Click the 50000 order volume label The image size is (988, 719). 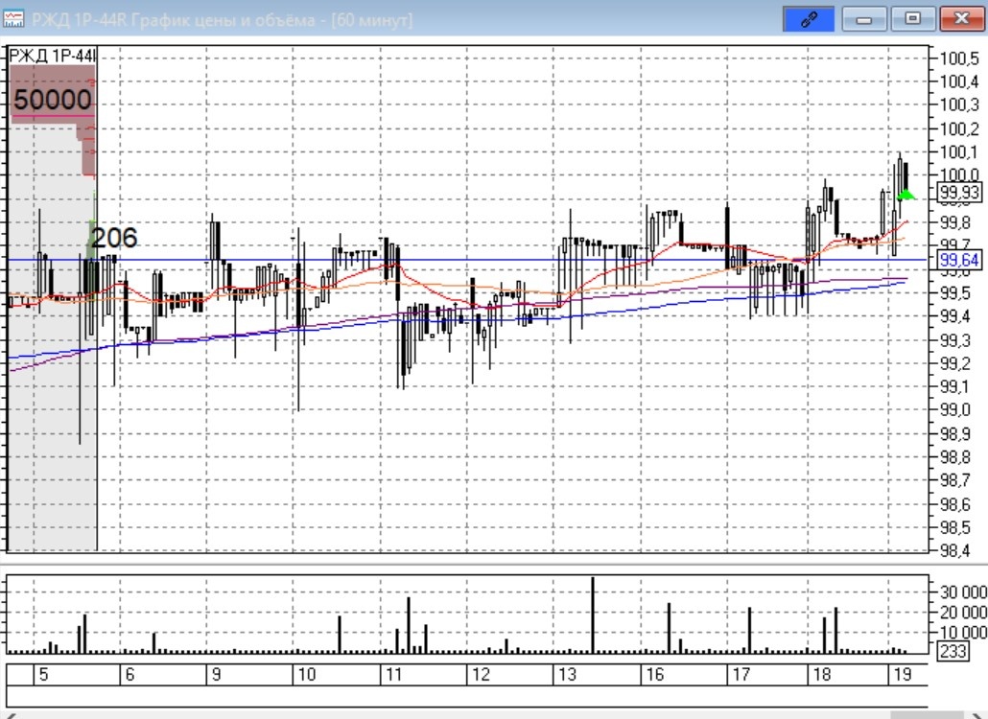(53, 100)
